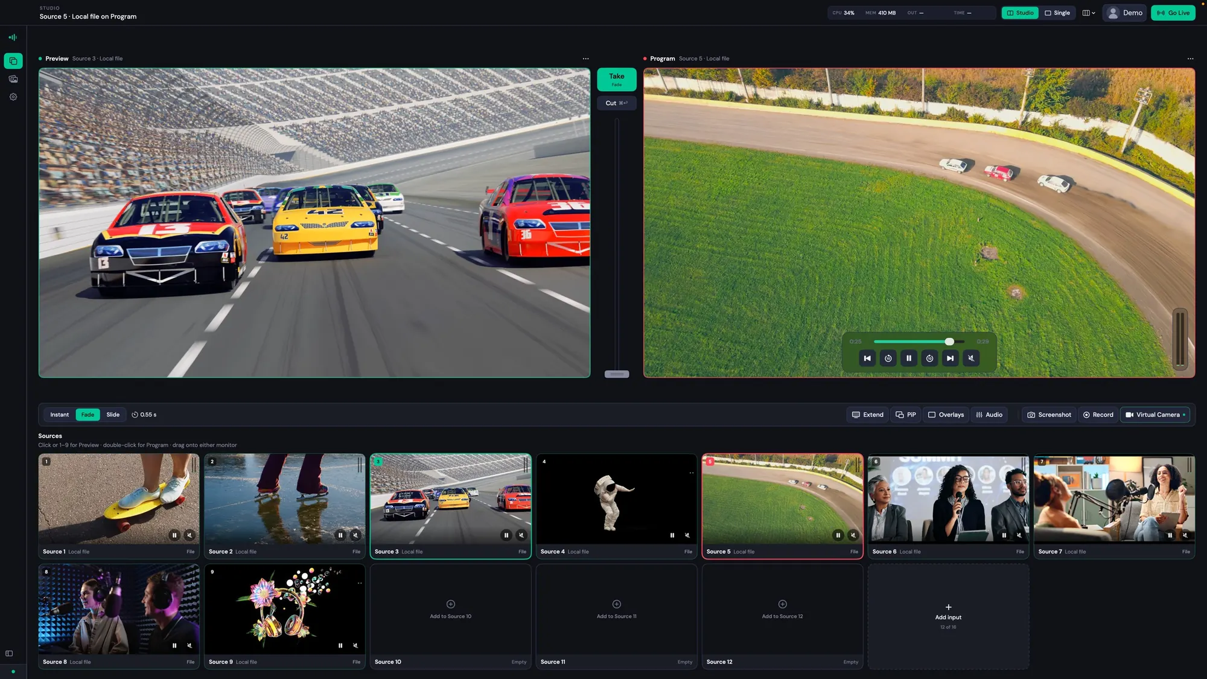Screen dimensions: 1207x679
Task: Adjust the transition T-bar slider handle
Action: (x=617, y=374)
